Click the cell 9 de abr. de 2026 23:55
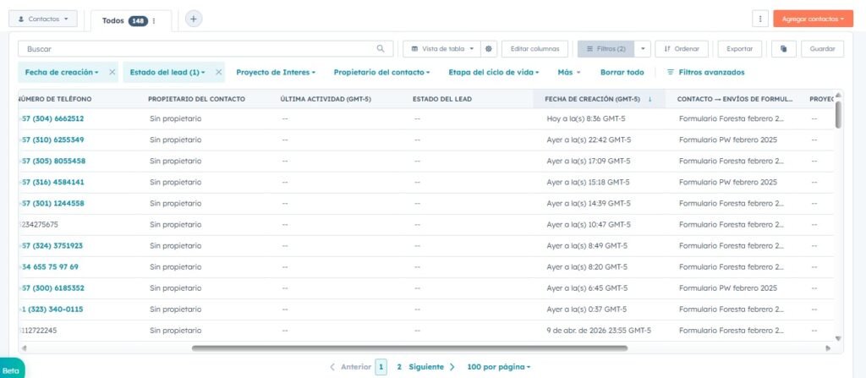 point(599,331)
